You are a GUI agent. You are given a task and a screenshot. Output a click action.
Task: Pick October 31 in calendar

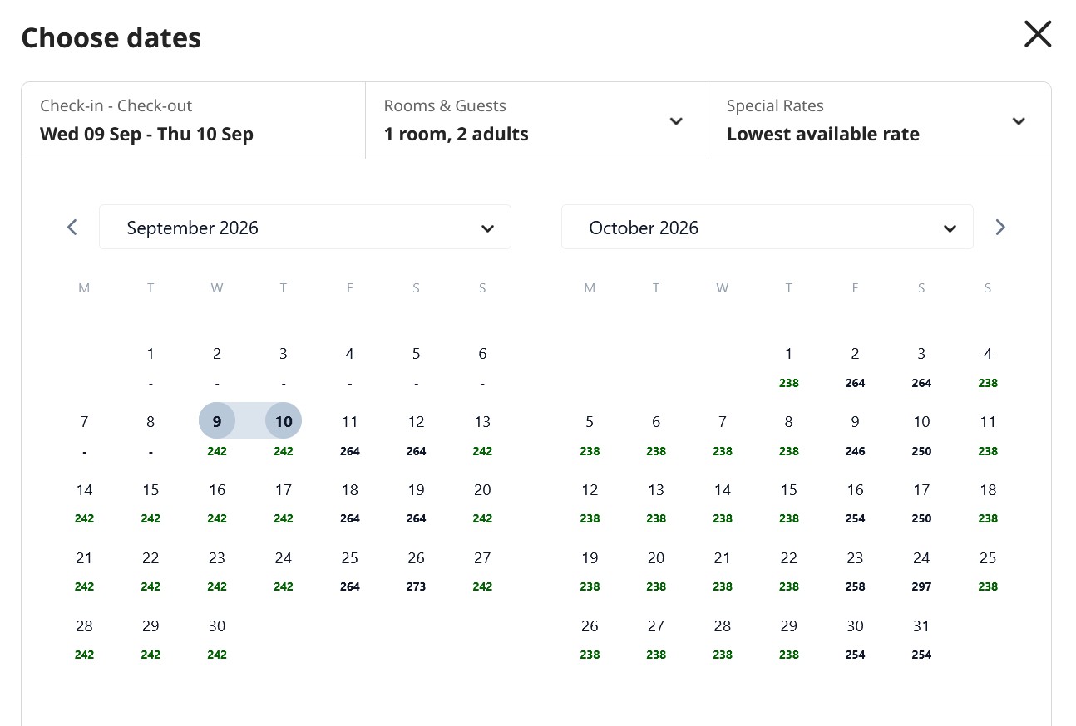921,638
